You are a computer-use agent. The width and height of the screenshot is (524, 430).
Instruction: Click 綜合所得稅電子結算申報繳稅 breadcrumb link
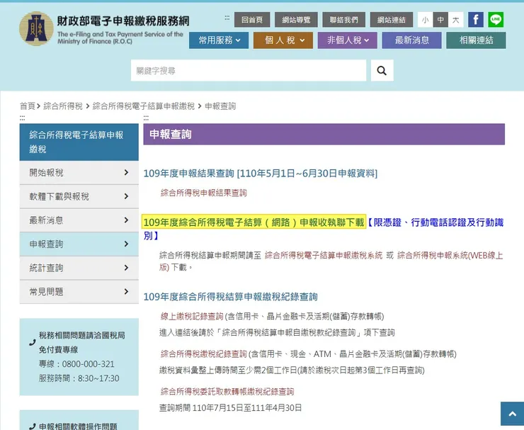(143, 106)
